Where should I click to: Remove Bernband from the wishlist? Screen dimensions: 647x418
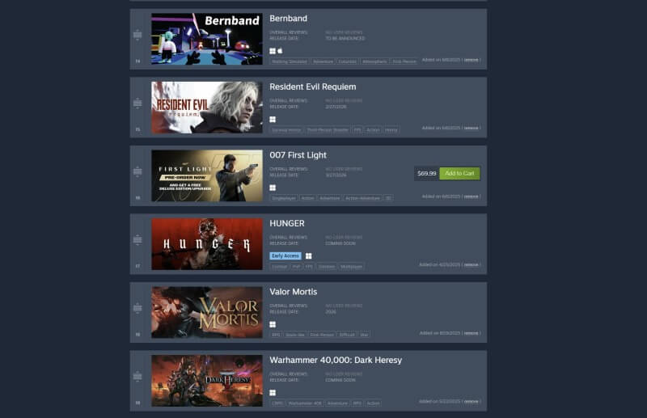(471, 60)
